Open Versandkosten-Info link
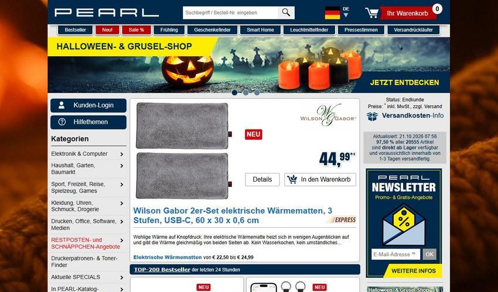 coord(412,116)
